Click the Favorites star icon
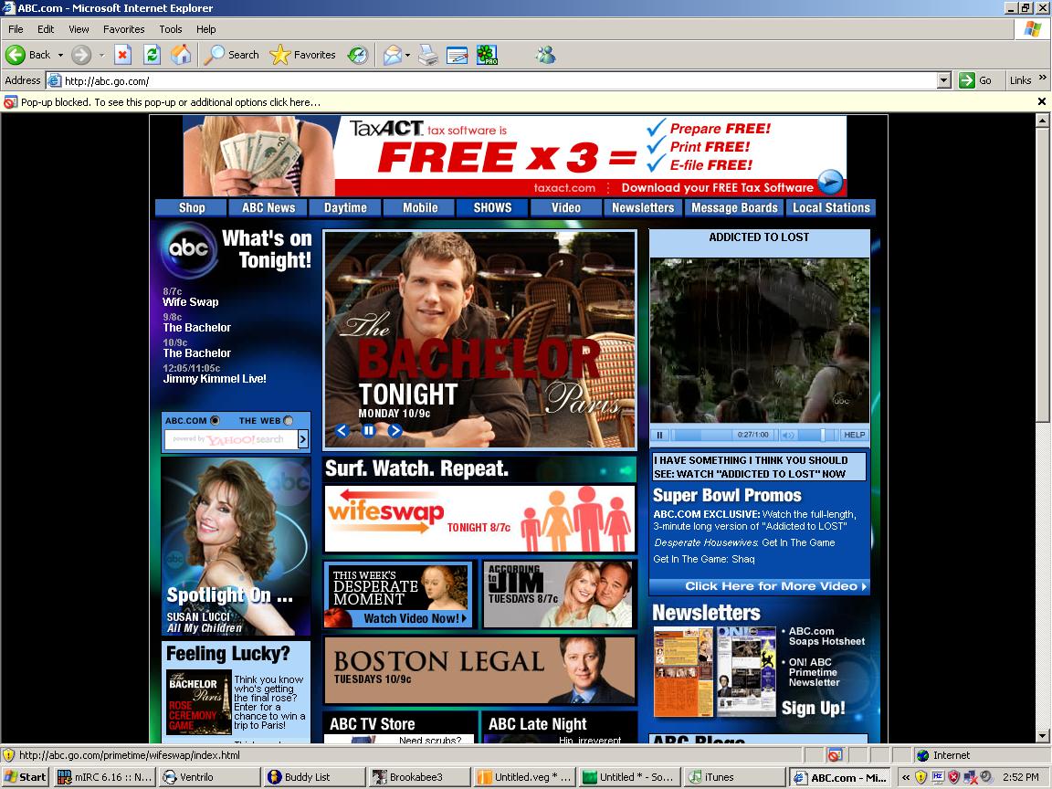 click(x=280, y=55)
